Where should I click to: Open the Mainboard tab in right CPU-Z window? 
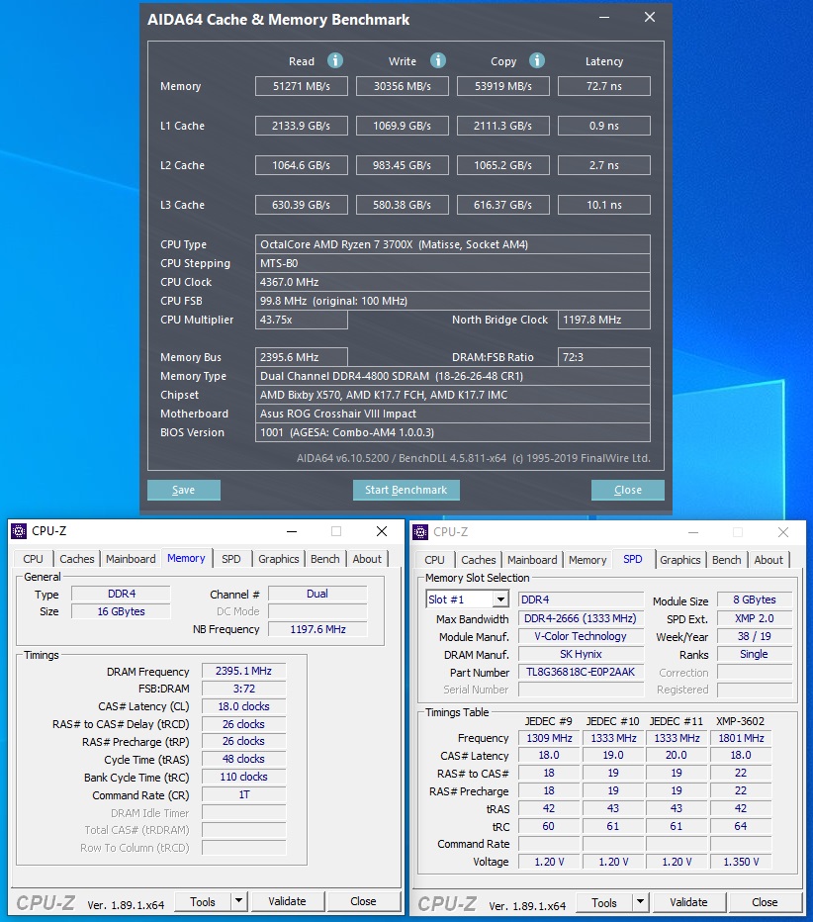(532, 560)
